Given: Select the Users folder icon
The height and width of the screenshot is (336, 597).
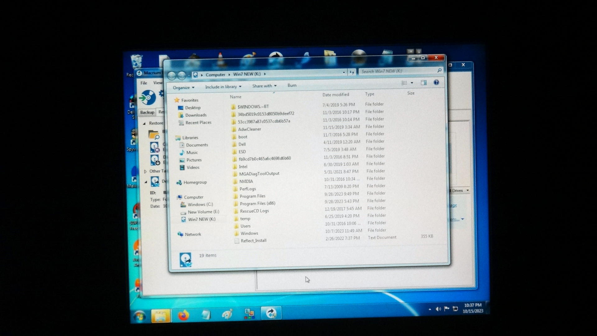Looking at the screenshot, I should coord(236,226).
